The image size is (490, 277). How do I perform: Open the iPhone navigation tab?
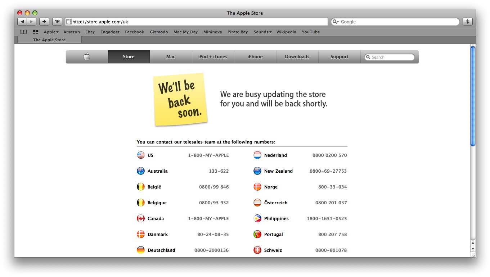point(255,56)
